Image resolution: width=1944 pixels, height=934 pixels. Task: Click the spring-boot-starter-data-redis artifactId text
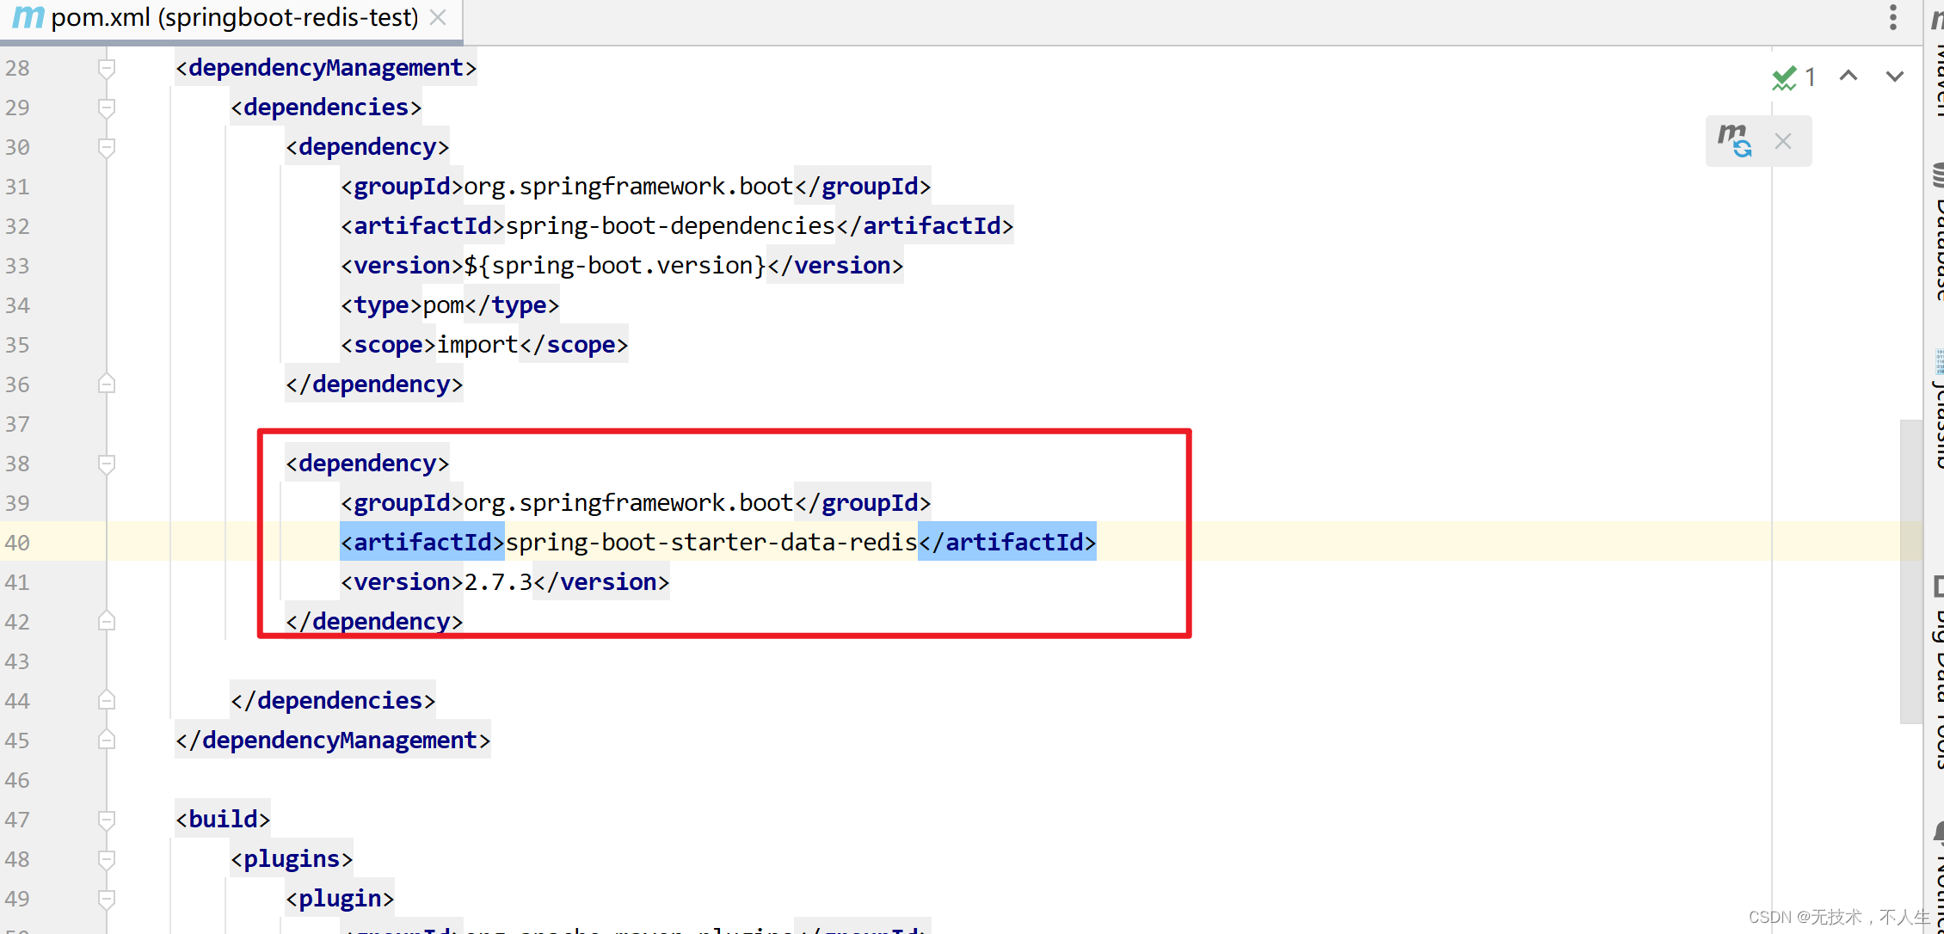click(x=711, y=542)
